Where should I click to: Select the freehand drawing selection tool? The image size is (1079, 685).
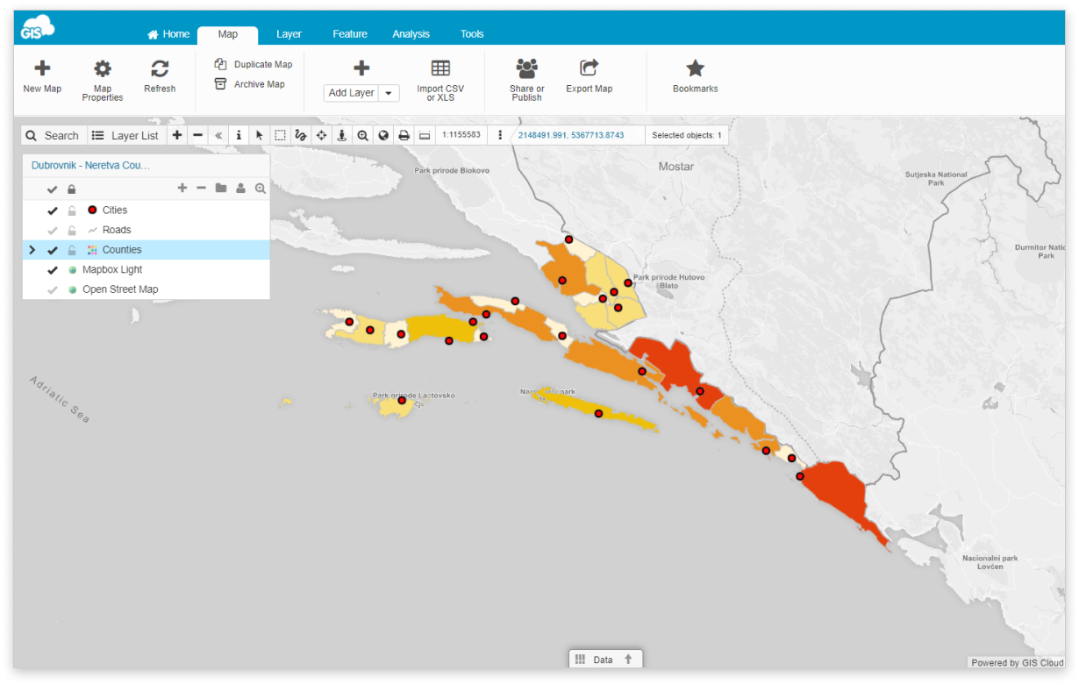pyautogui.click(x=300, y=135)
